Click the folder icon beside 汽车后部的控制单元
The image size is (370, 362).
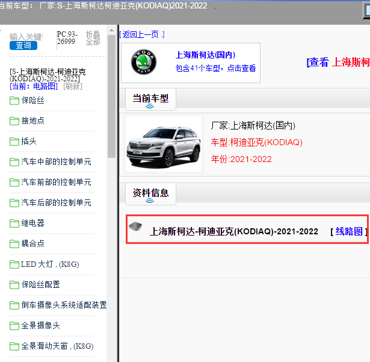point(14,203)
